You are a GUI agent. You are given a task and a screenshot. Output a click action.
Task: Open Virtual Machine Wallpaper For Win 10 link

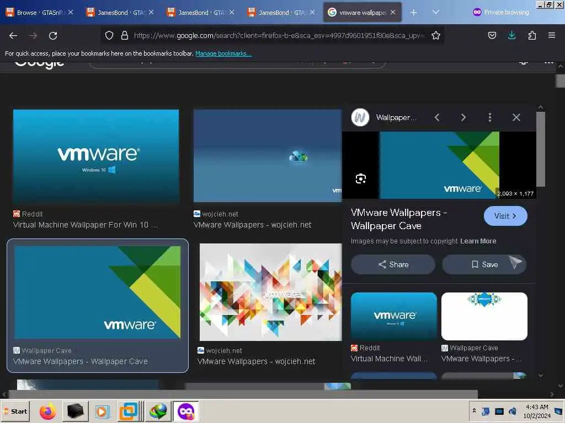[x=86, y=225]
